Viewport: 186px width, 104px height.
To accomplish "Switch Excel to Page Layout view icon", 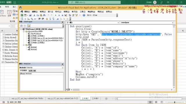I will pyautogui.click(x=156, y=102).
